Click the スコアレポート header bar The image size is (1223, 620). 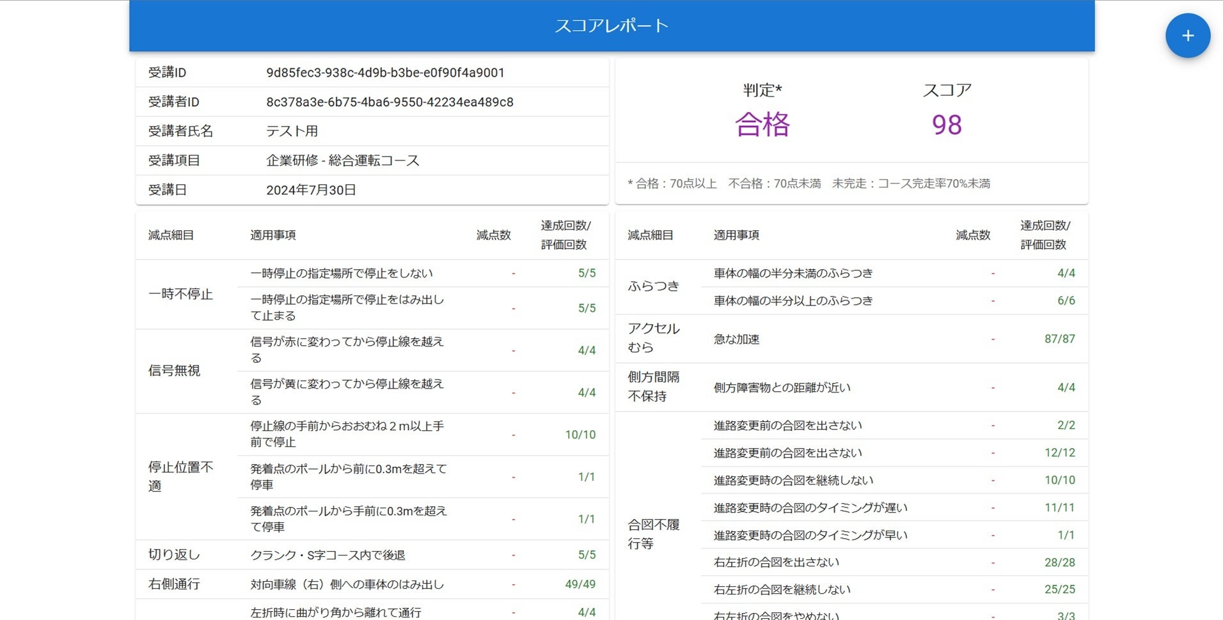(x=611, y=25)
